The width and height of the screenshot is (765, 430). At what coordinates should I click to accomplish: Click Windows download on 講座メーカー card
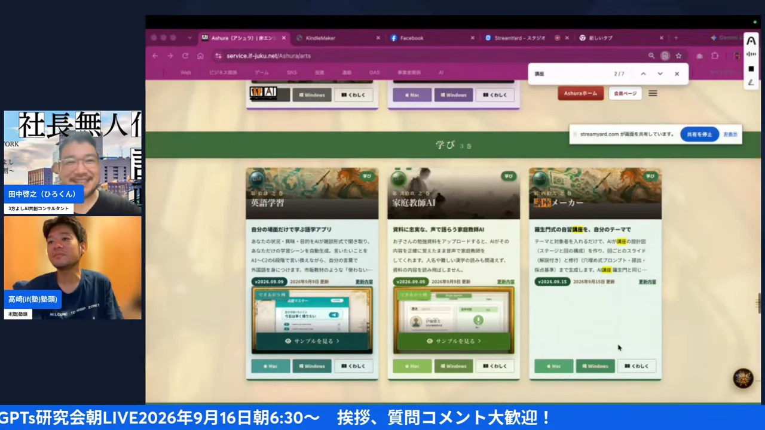(595, 366)
